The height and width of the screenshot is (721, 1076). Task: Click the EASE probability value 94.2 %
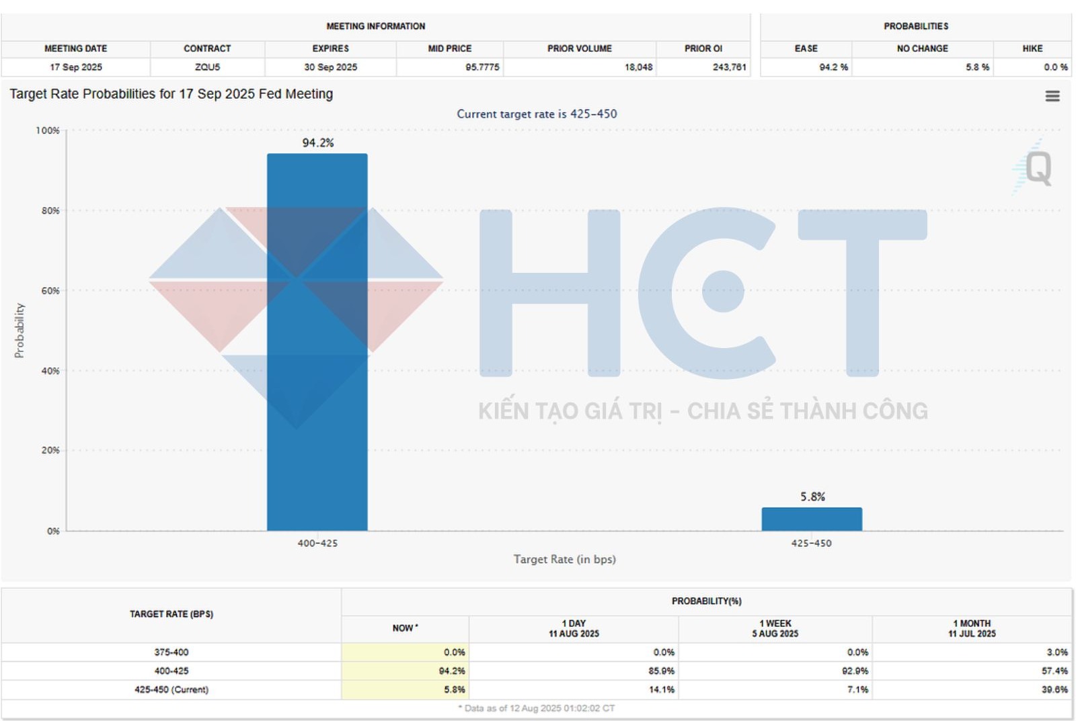pyautogui.click(x=833, y=67)
